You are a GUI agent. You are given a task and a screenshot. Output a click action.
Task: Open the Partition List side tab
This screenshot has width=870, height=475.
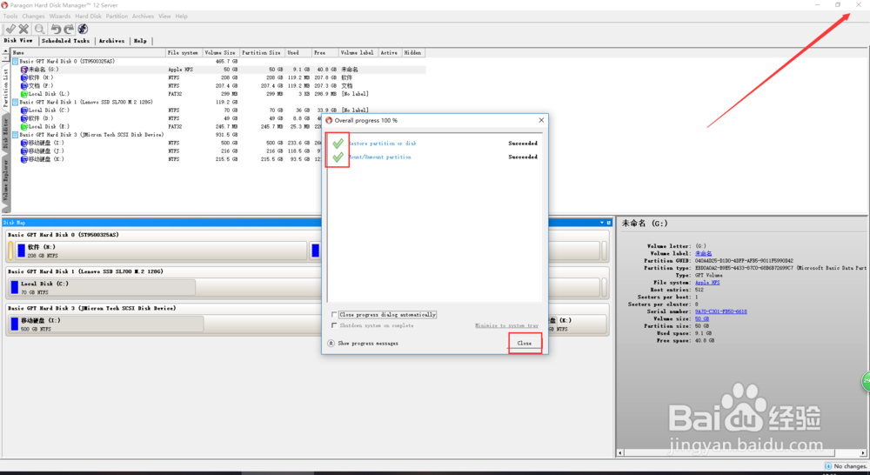tap(6, 88)
